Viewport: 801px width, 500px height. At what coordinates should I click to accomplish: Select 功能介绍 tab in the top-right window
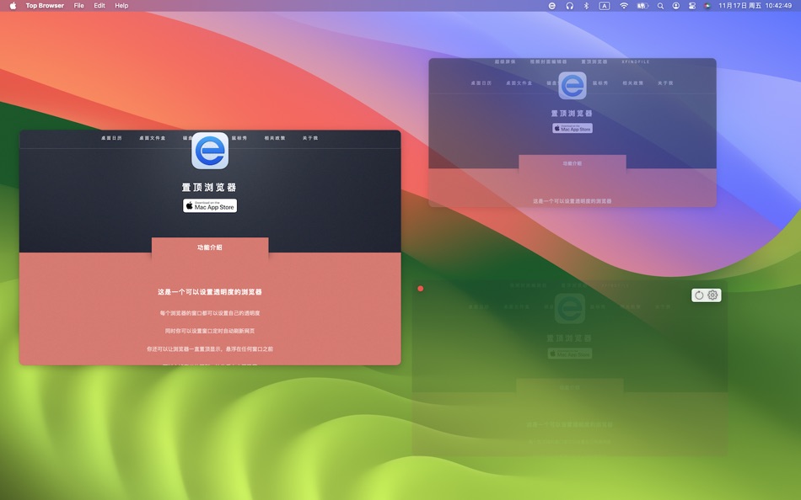573,163
